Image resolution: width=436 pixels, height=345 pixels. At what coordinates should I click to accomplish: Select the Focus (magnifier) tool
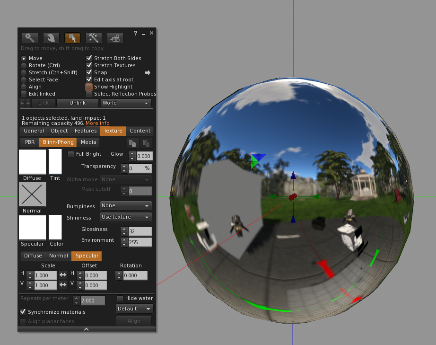(30, 38)
